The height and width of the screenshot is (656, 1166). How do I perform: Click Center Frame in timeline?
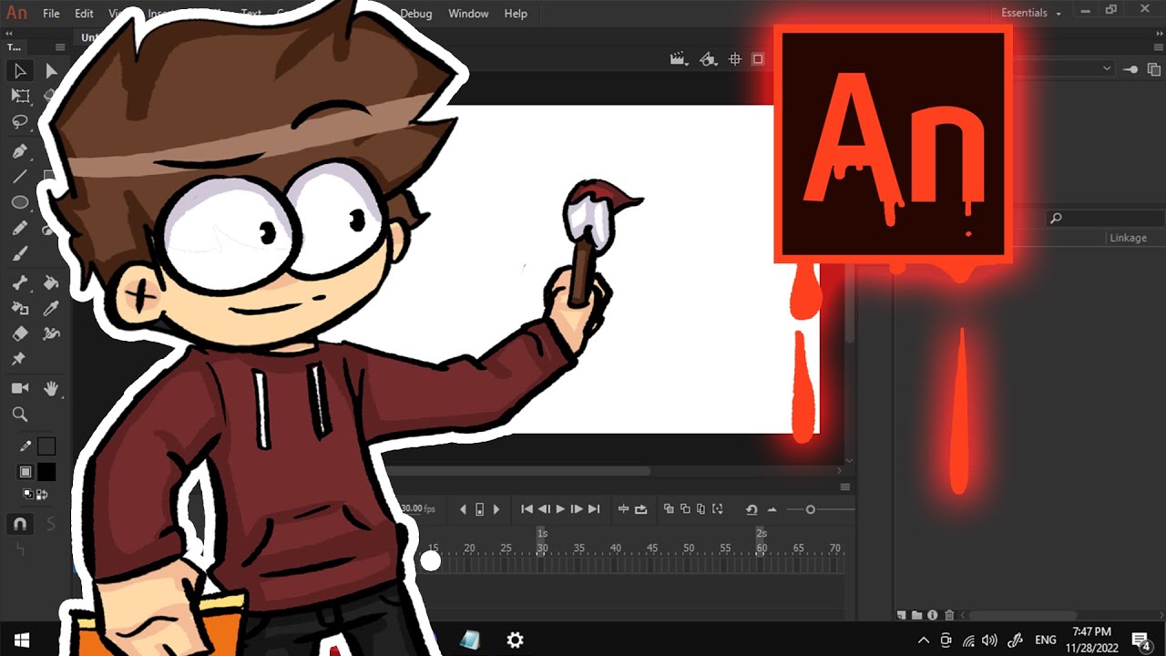(x=624, y=509)
